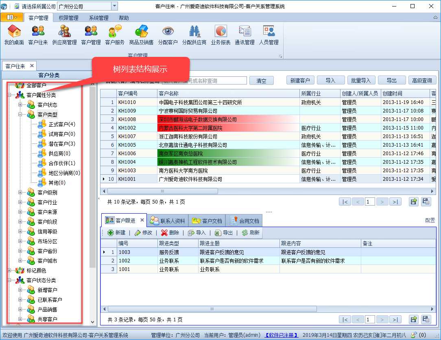This screenshot has height=340, width=441.
Task: Switch to the 权限管理 ribbon tab
Action: point(68,18)
